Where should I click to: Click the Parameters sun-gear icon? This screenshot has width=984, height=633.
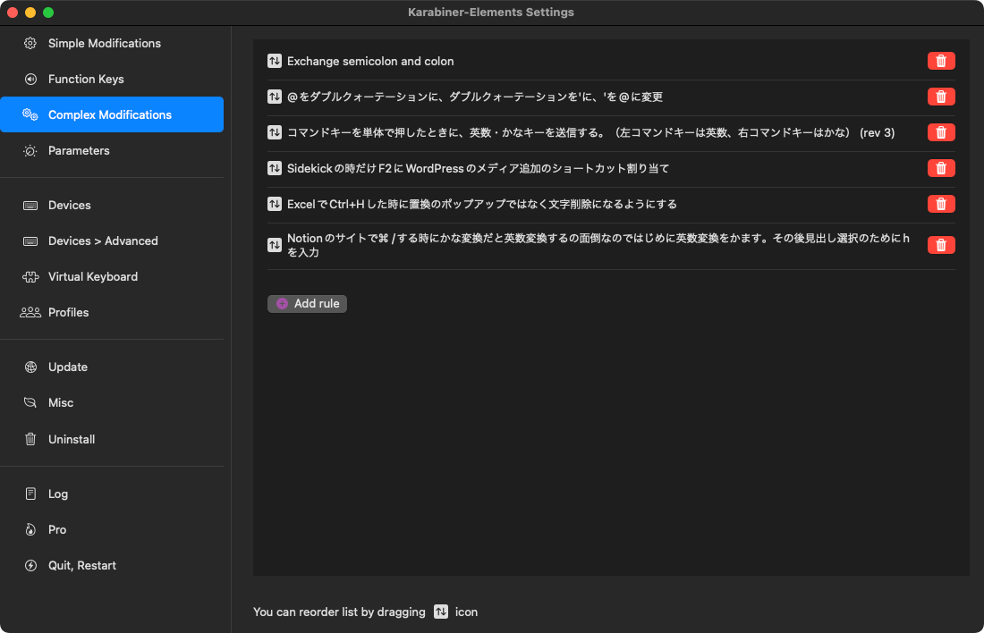click(30, 150)
